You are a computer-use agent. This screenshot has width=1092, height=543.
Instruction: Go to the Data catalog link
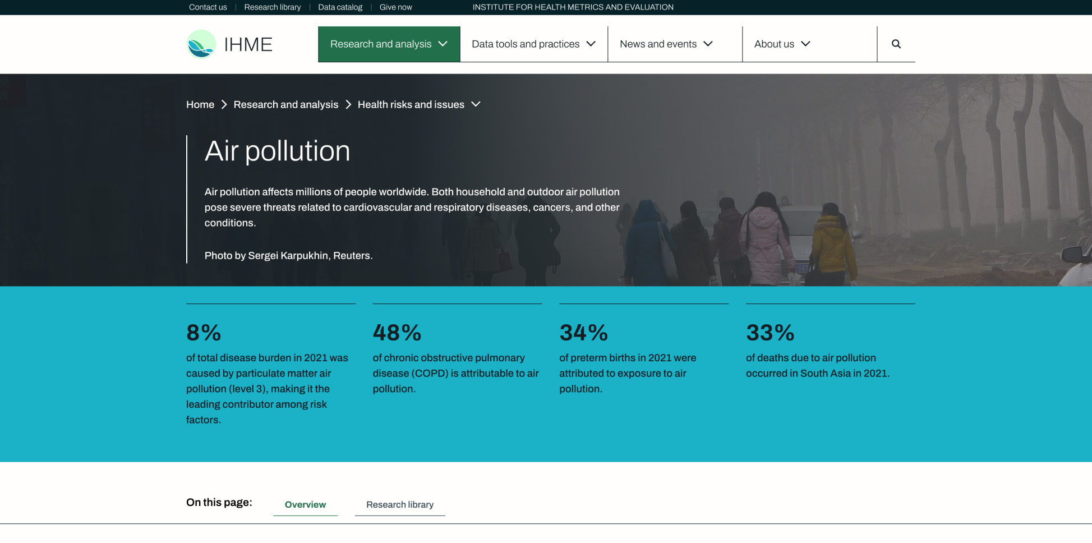[340, 7]
